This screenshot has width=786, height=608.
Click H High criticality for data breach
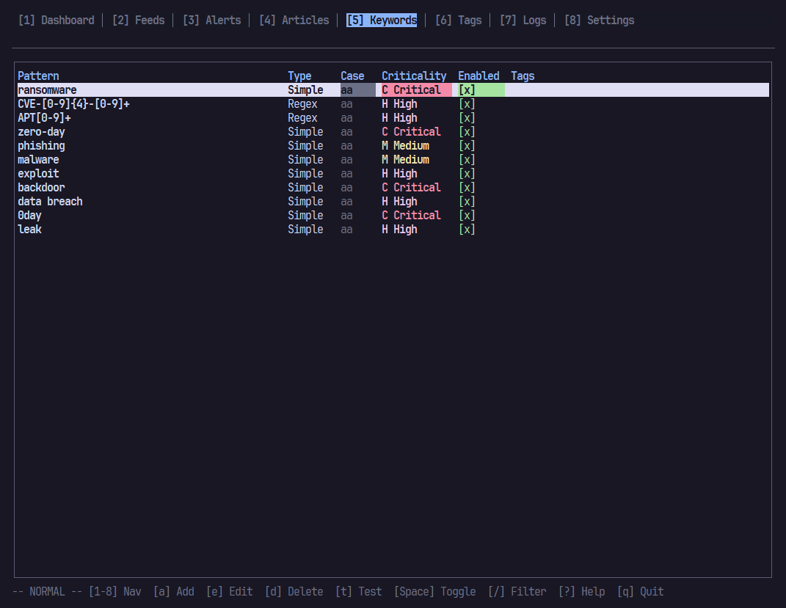(x=399, y=202)
